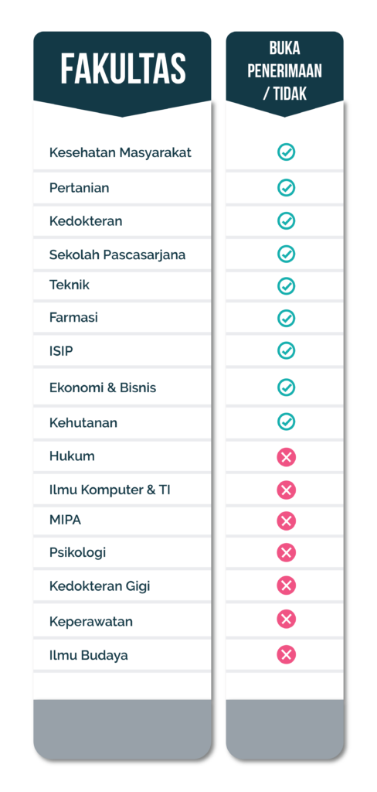This screenshot has height=792, width=377.
Task: Click the red cross beside Hukum
Action: pos(286,457)
